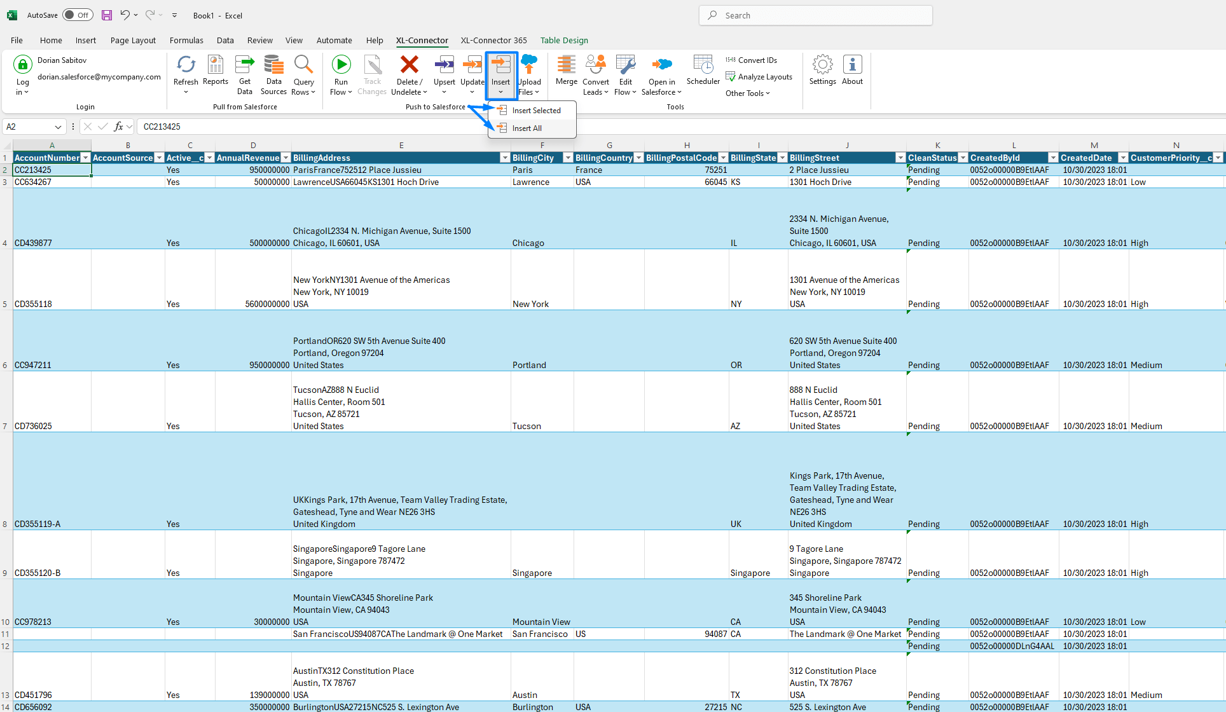1226x712 pixels.
Task: Toggle the AutoSave switch
Action: tap(78, 15)
